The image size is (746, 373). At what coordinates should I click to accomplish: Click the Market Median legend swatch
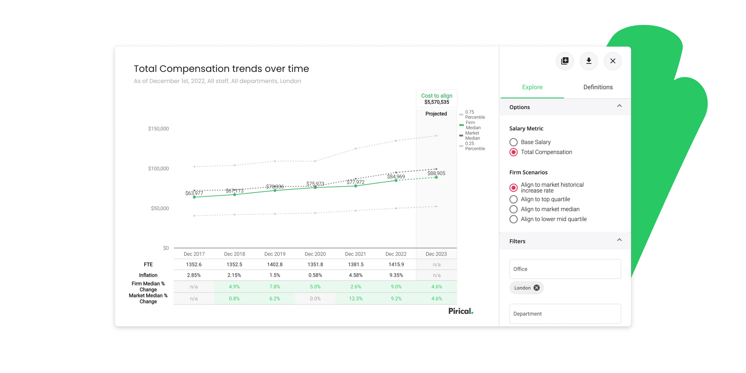coord(461,136)
